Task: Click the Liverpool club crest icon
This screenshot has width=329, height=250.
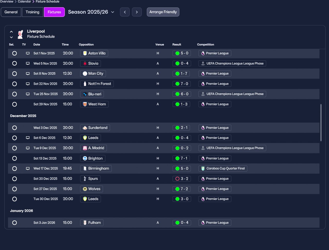Action: (20, 34)
